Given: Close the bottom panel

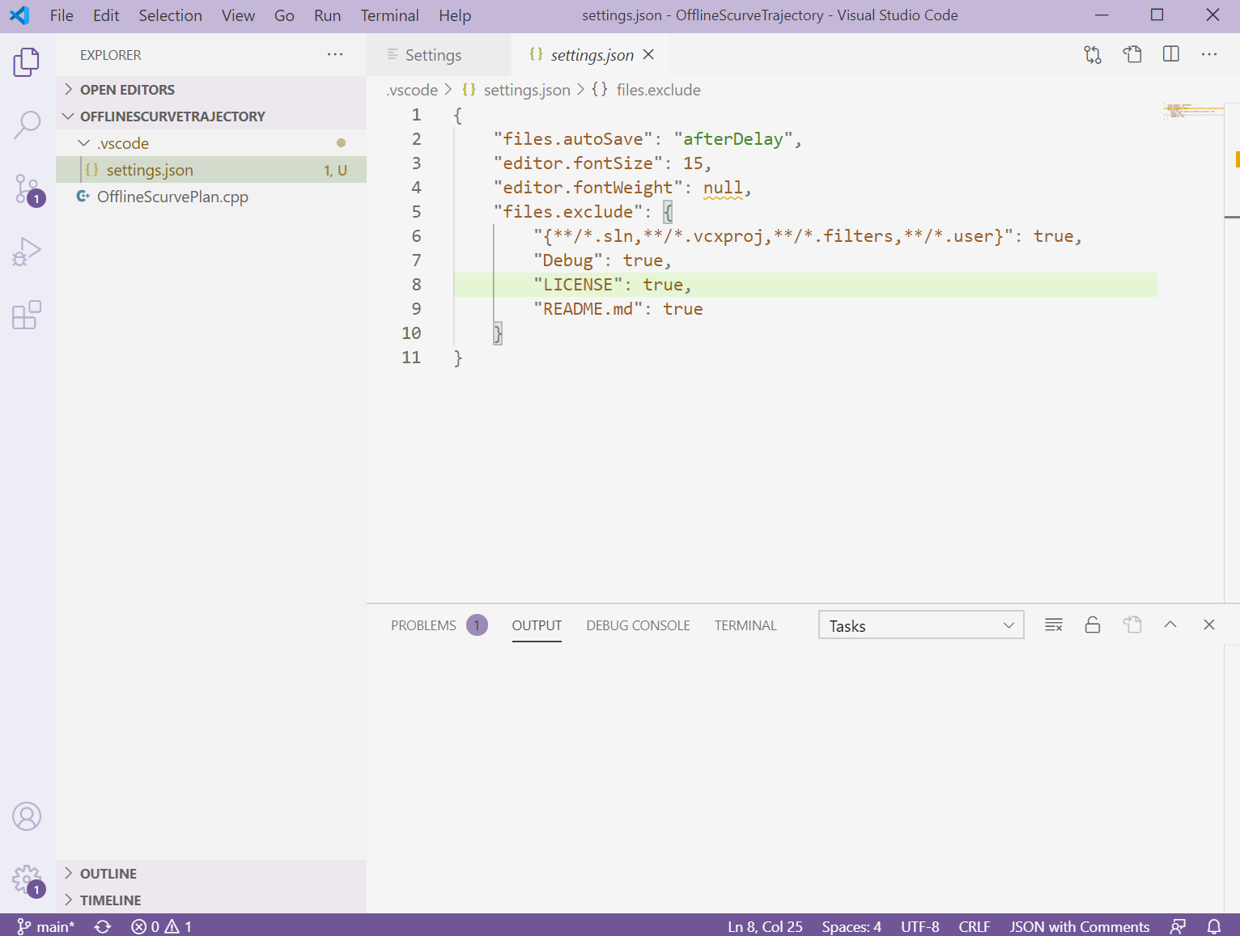Looking at the screenshot, I should point(1209,625).
